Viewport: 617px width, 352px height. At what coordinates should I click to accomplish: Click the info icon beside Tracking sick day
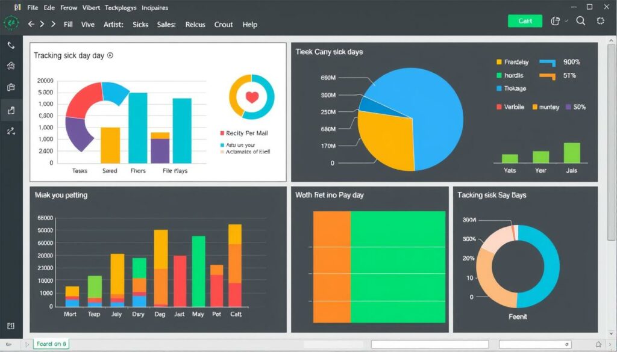point(110,55)
